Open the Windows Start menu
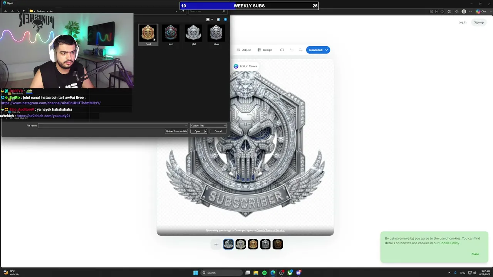The width and height of the screenshot is (493, 277). pos(196,273)
